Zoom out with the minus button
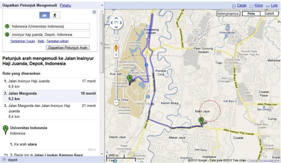This screenshot has height=163, width=281. pos(116,103)
